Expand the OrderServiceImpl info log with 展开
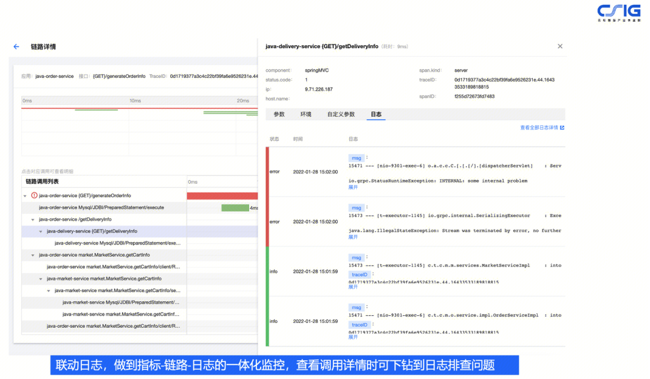The width and height of the screenshot is (650, 379). pos(353,337)
